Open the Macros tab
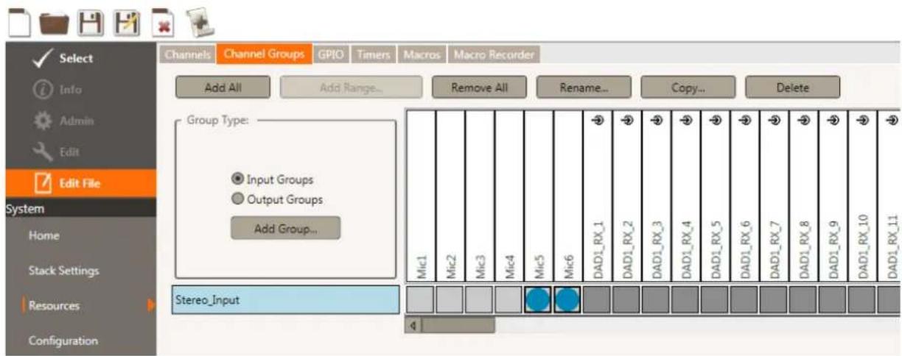The height and width of the screenshot is (356, 902). 422,54
